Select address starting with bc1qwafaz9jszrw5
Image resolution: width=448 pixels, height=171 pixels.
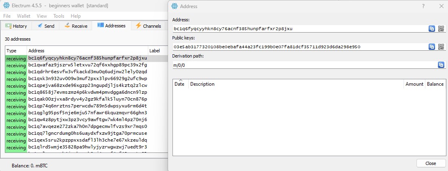click(87, 65)
